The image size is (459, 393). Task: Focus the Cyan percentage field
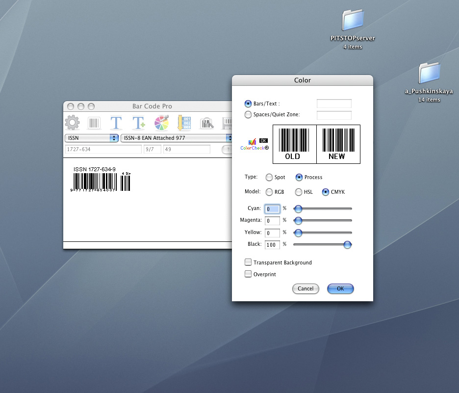[x=272, y=209]
